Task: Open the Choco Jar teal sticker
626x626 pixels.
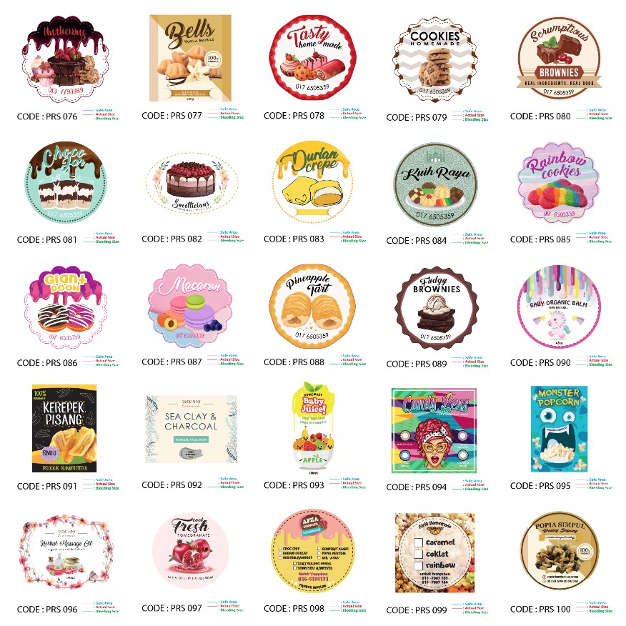Action: coord(66,182)
